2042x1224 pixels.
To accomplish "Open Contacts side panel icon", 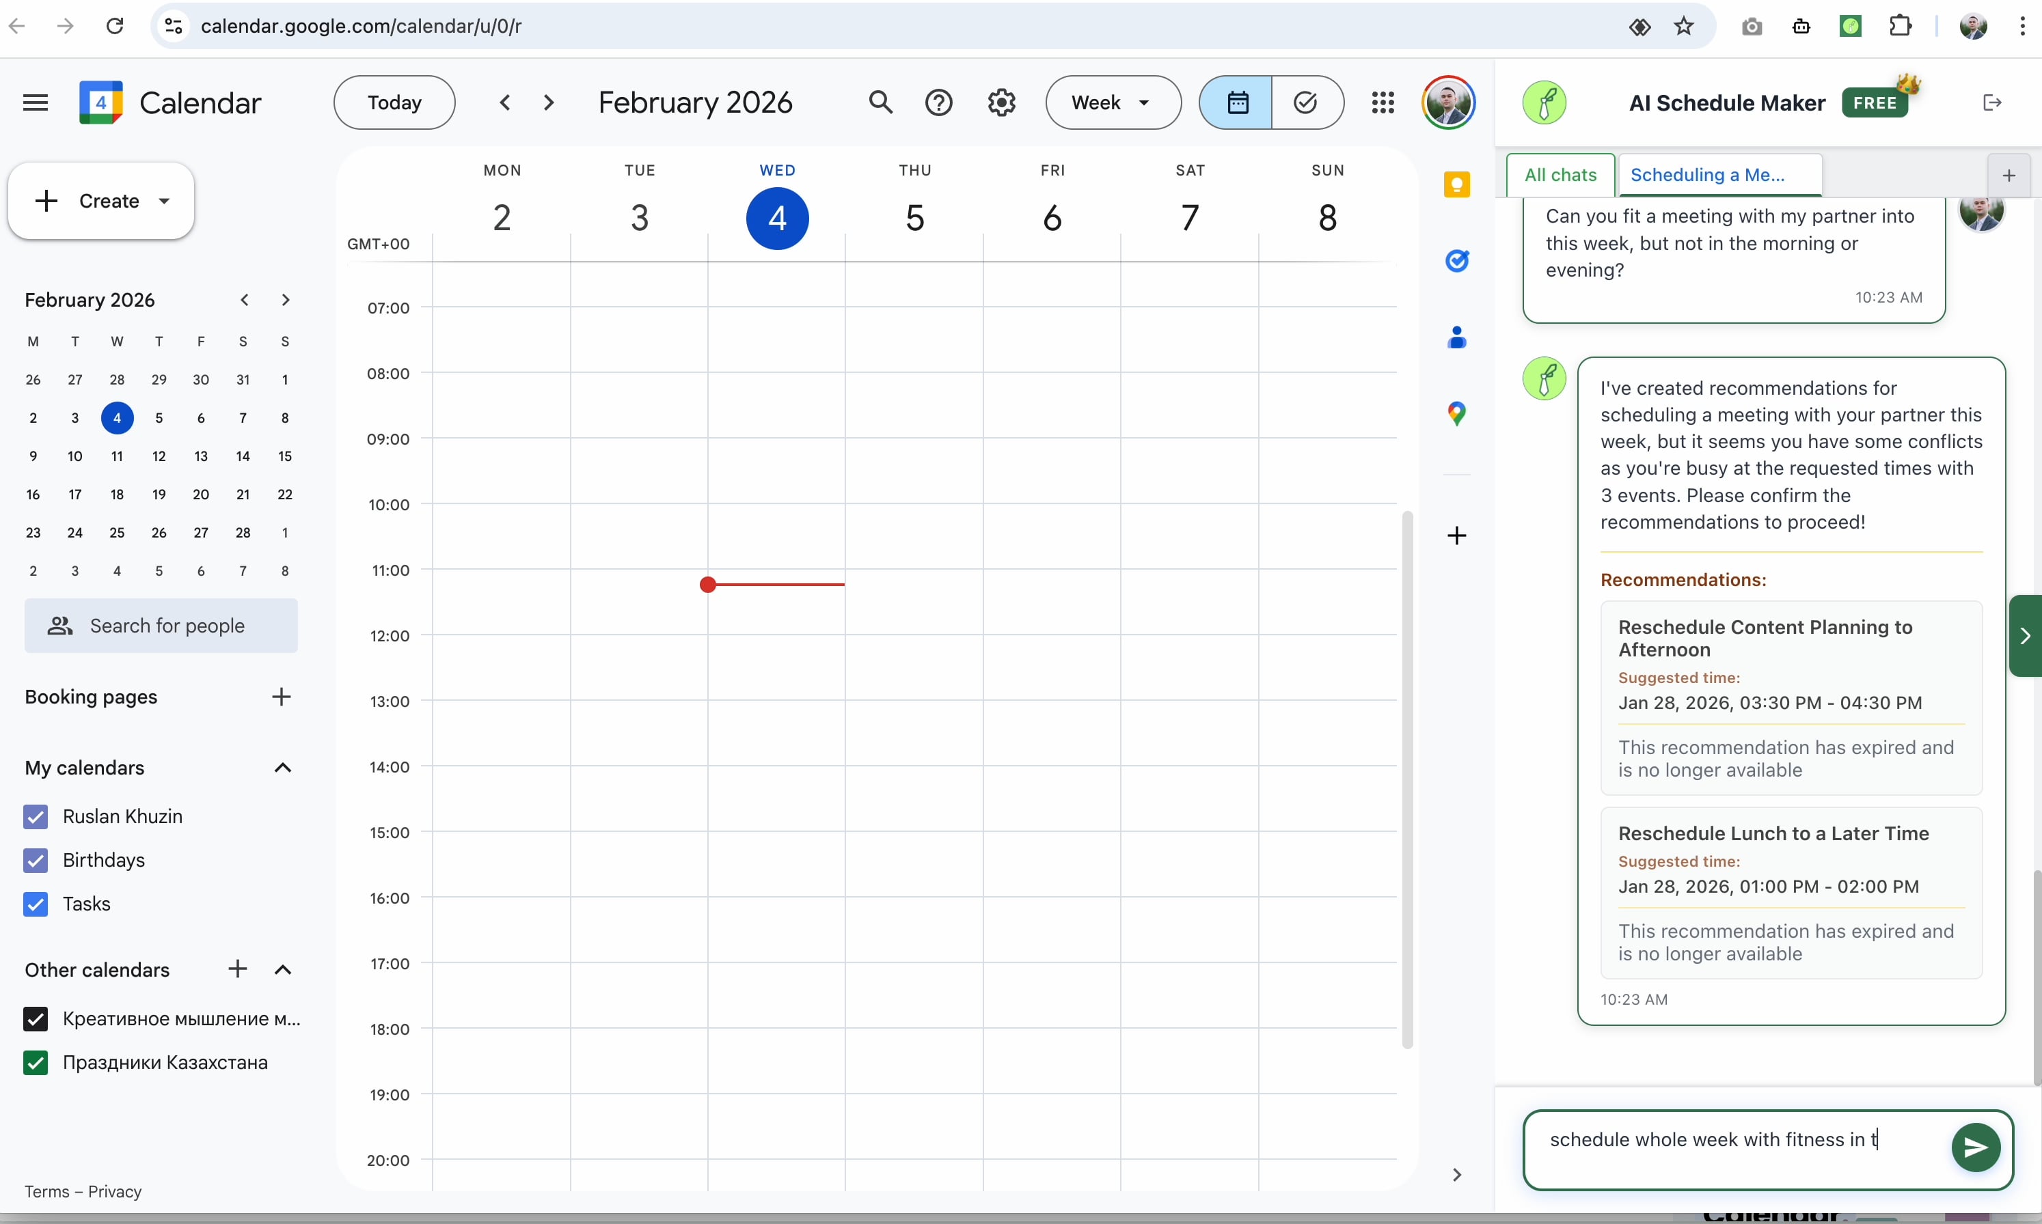I will pyautogui.click(x=1457, y=337).
